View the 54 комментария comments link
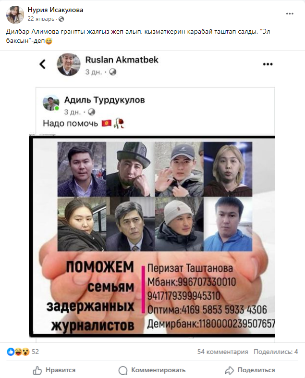The height and width of the screenshot is (378, 305). tap(223, 352)
